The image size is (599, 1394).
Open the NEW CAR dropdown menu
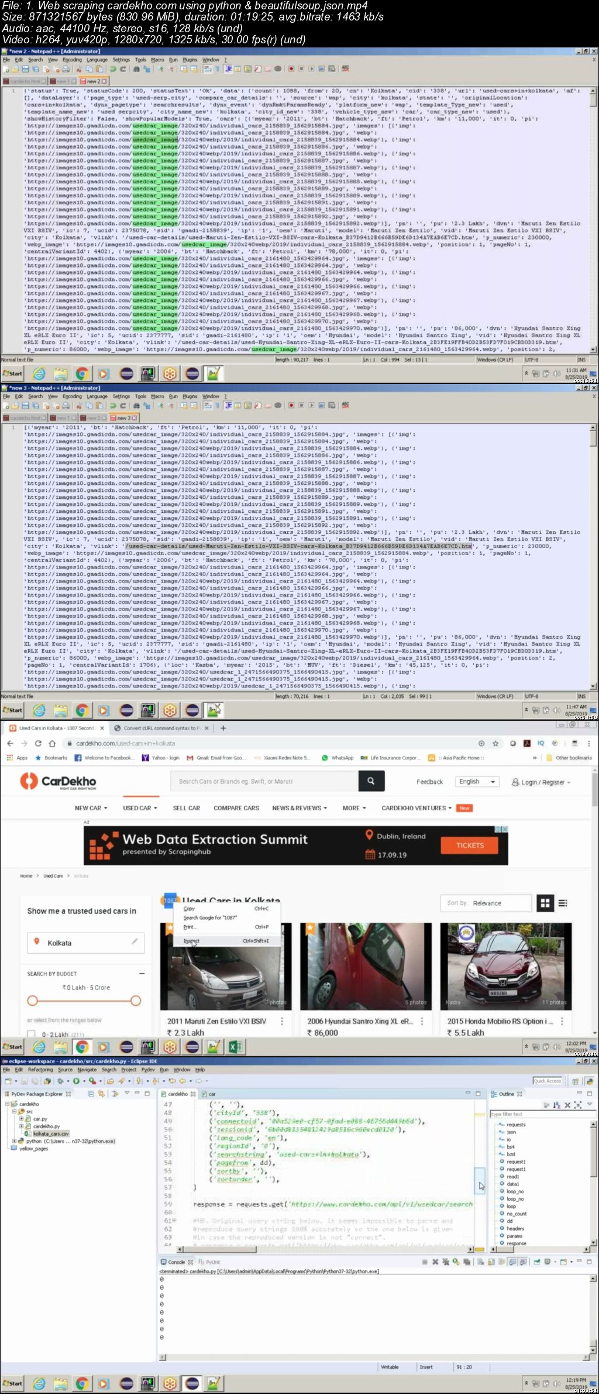click(91, 808)
